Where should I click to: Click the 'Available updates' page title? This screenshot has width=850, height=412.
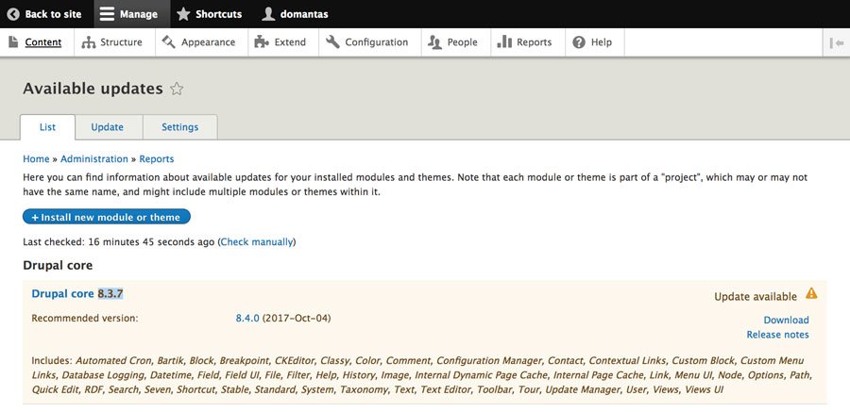[93, 89]
